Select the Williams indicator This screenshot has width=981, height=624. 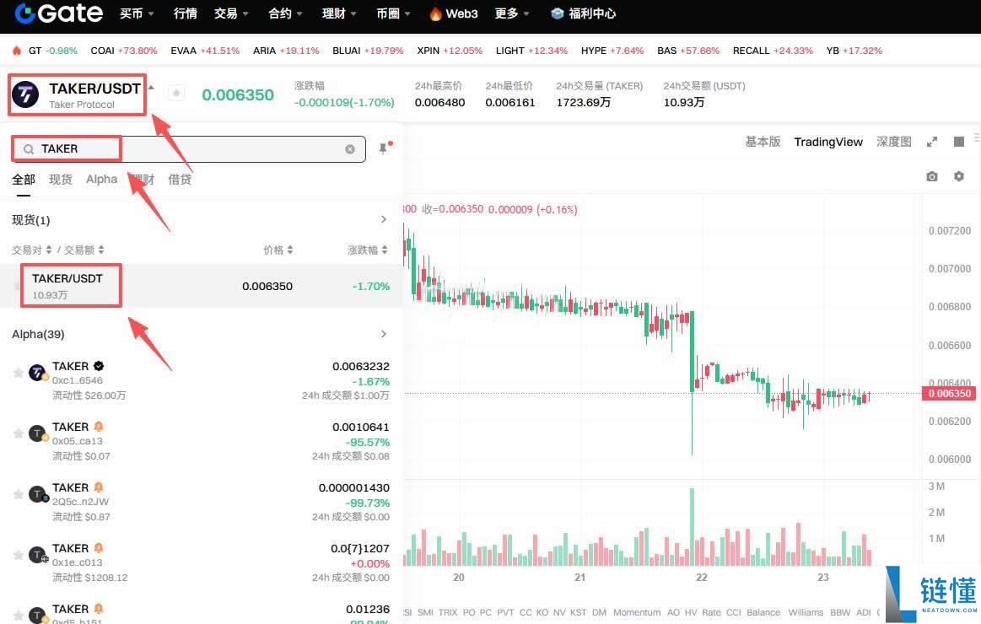[806, 612]
